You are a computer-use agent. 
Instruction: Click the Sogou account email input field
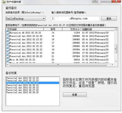(75, 19)
